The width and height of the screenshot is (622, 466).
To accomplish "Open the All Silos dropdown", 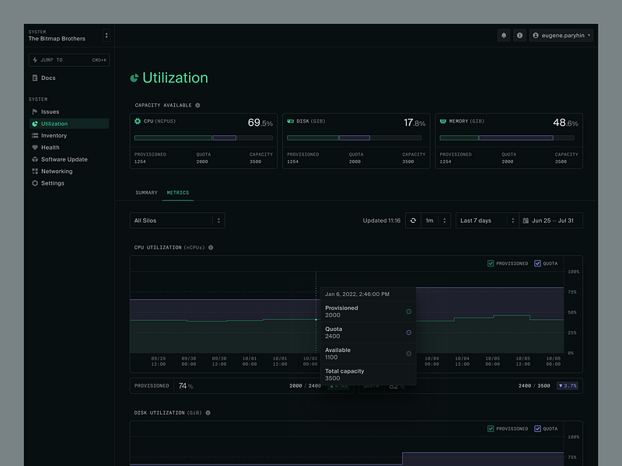I will (x=177, y=221).
